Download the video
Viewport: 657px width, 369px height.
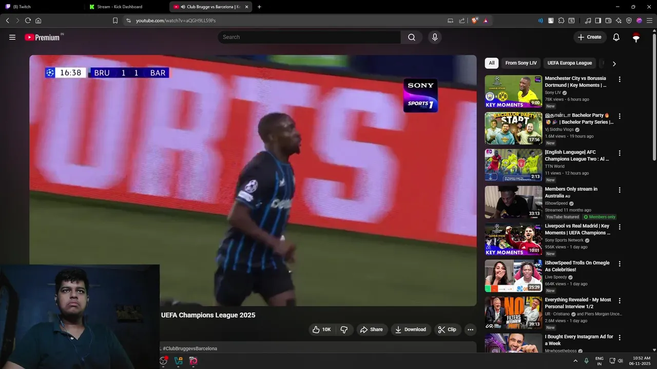pyautogui.click(x=411, y=330)
